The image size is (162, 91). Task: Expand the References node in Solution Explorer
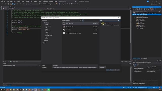pos(135,16)
